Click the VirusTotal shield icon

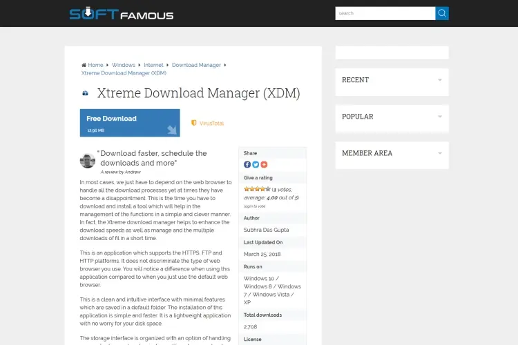[194, 123]
